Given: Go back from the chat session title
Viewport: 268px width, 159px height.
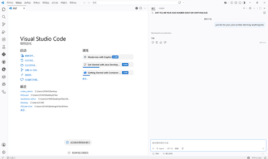Looking at the screenshot, I should pyautogui.click(x=153, y=13).
